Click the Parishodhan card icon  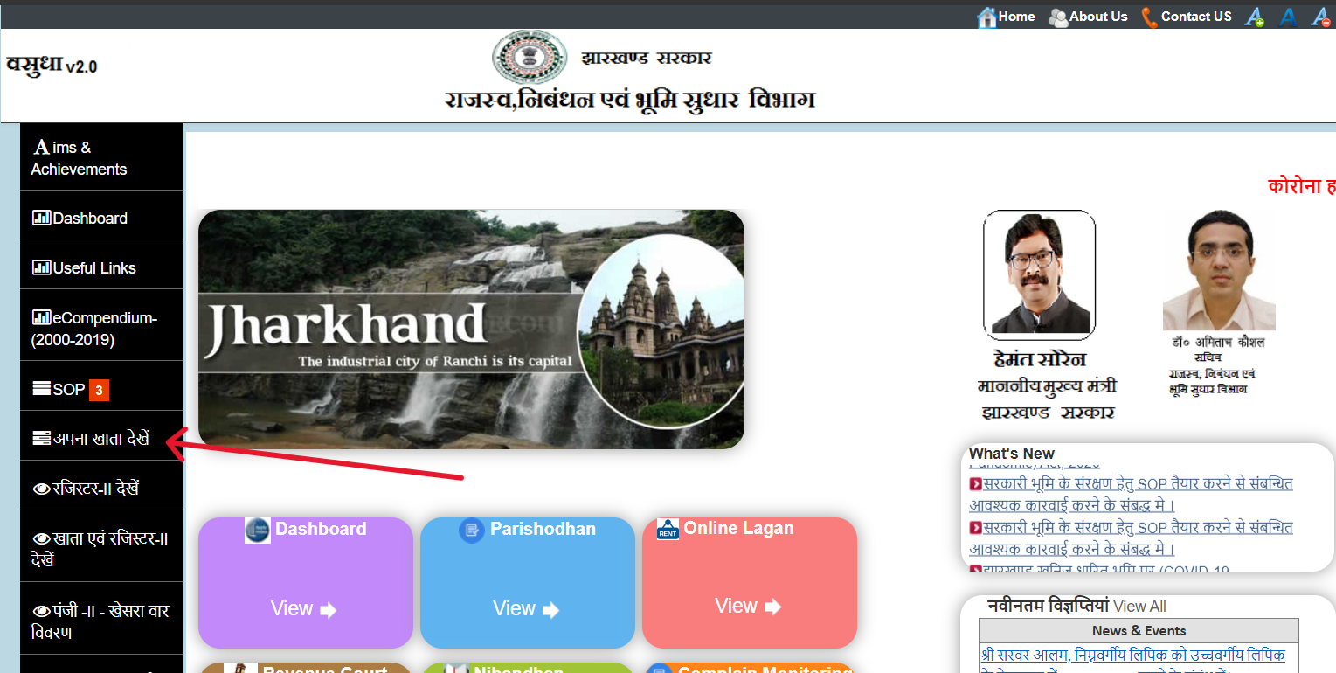pyautogui.click(x=473, y=528)
